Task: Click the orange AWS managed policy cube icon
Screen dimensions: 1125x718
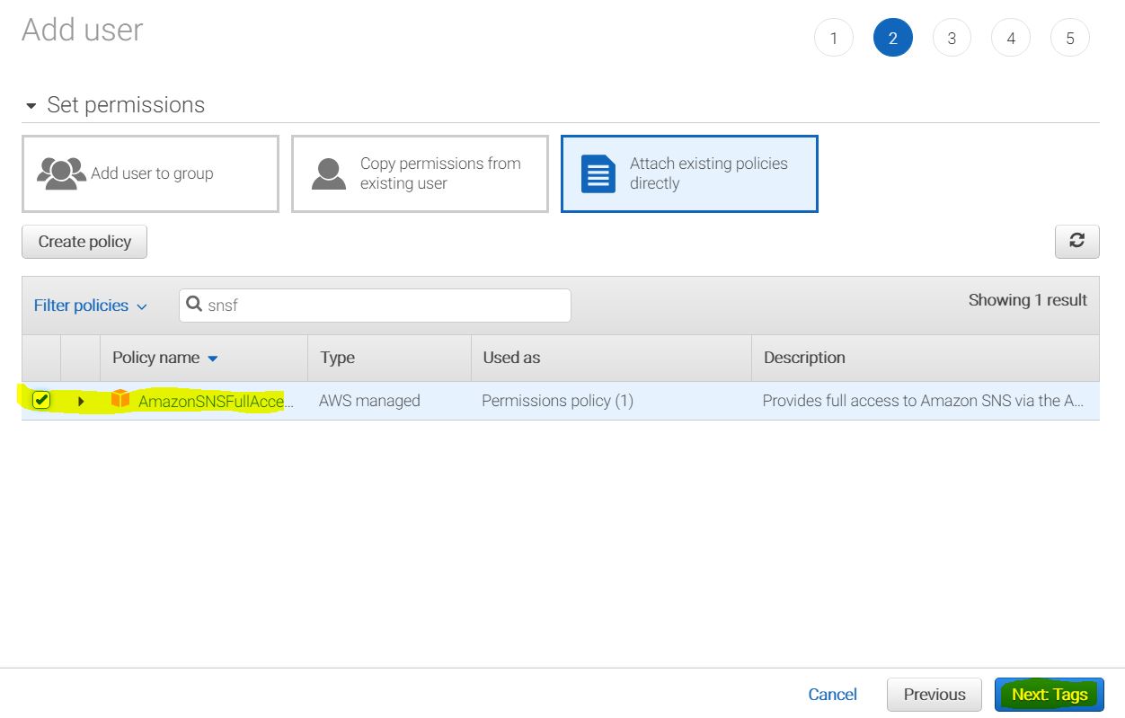Action: click(120, 400)
